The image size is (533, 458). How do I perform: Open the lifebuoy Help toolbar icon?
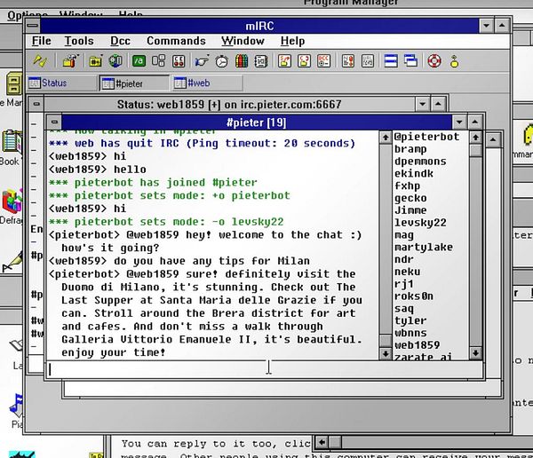(x=434, y=61)
